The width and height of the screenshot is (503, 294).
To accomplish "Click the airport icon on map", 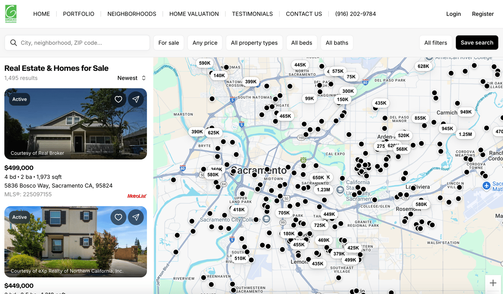I will coord(486,186).
